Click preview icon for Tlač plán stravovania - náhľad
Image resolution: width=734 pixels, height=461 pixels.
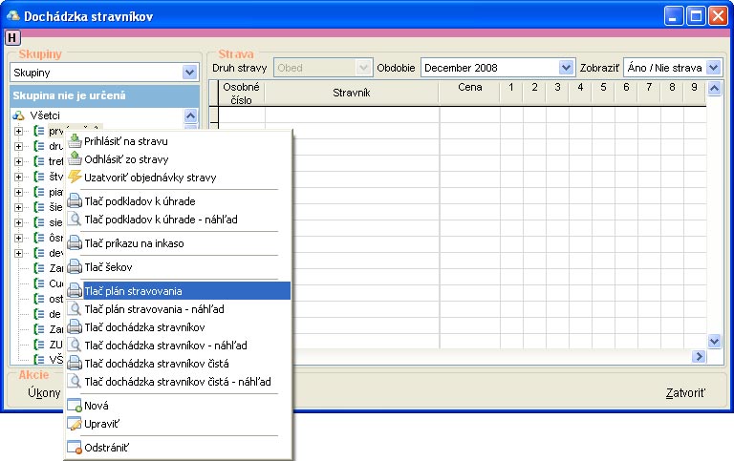pos(75,309)
